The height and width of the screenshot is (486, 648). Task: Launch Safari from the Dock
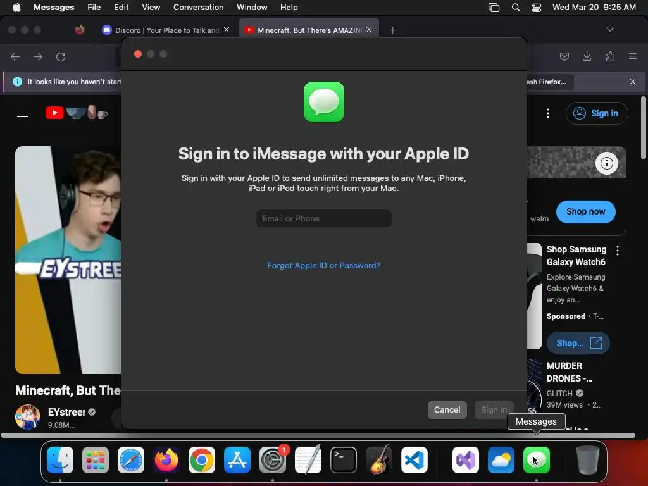click(131, 460)
